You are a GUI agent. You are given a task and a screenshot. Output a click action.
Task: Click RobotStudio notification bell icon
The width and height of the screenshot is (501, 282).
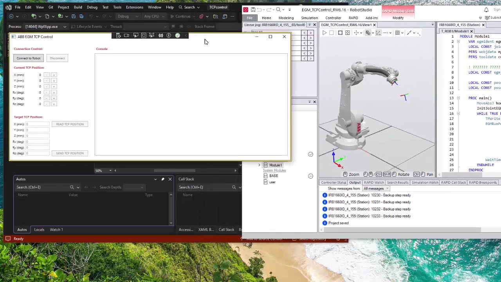coord(486,10)
